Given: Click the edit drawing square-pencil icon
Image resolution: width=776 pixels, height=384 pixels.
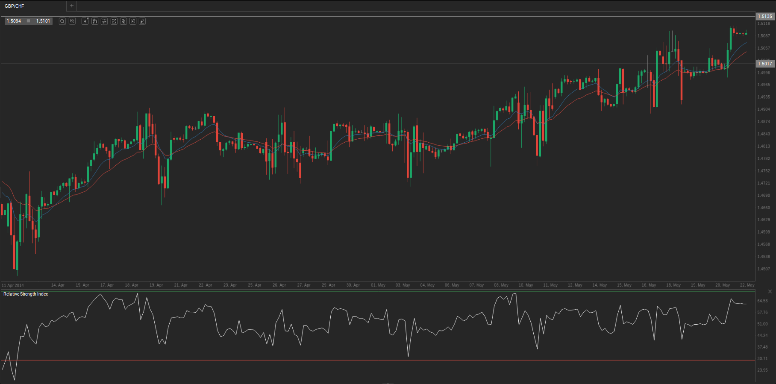Looking at the screenshot, I should click(x=133, y=21).
